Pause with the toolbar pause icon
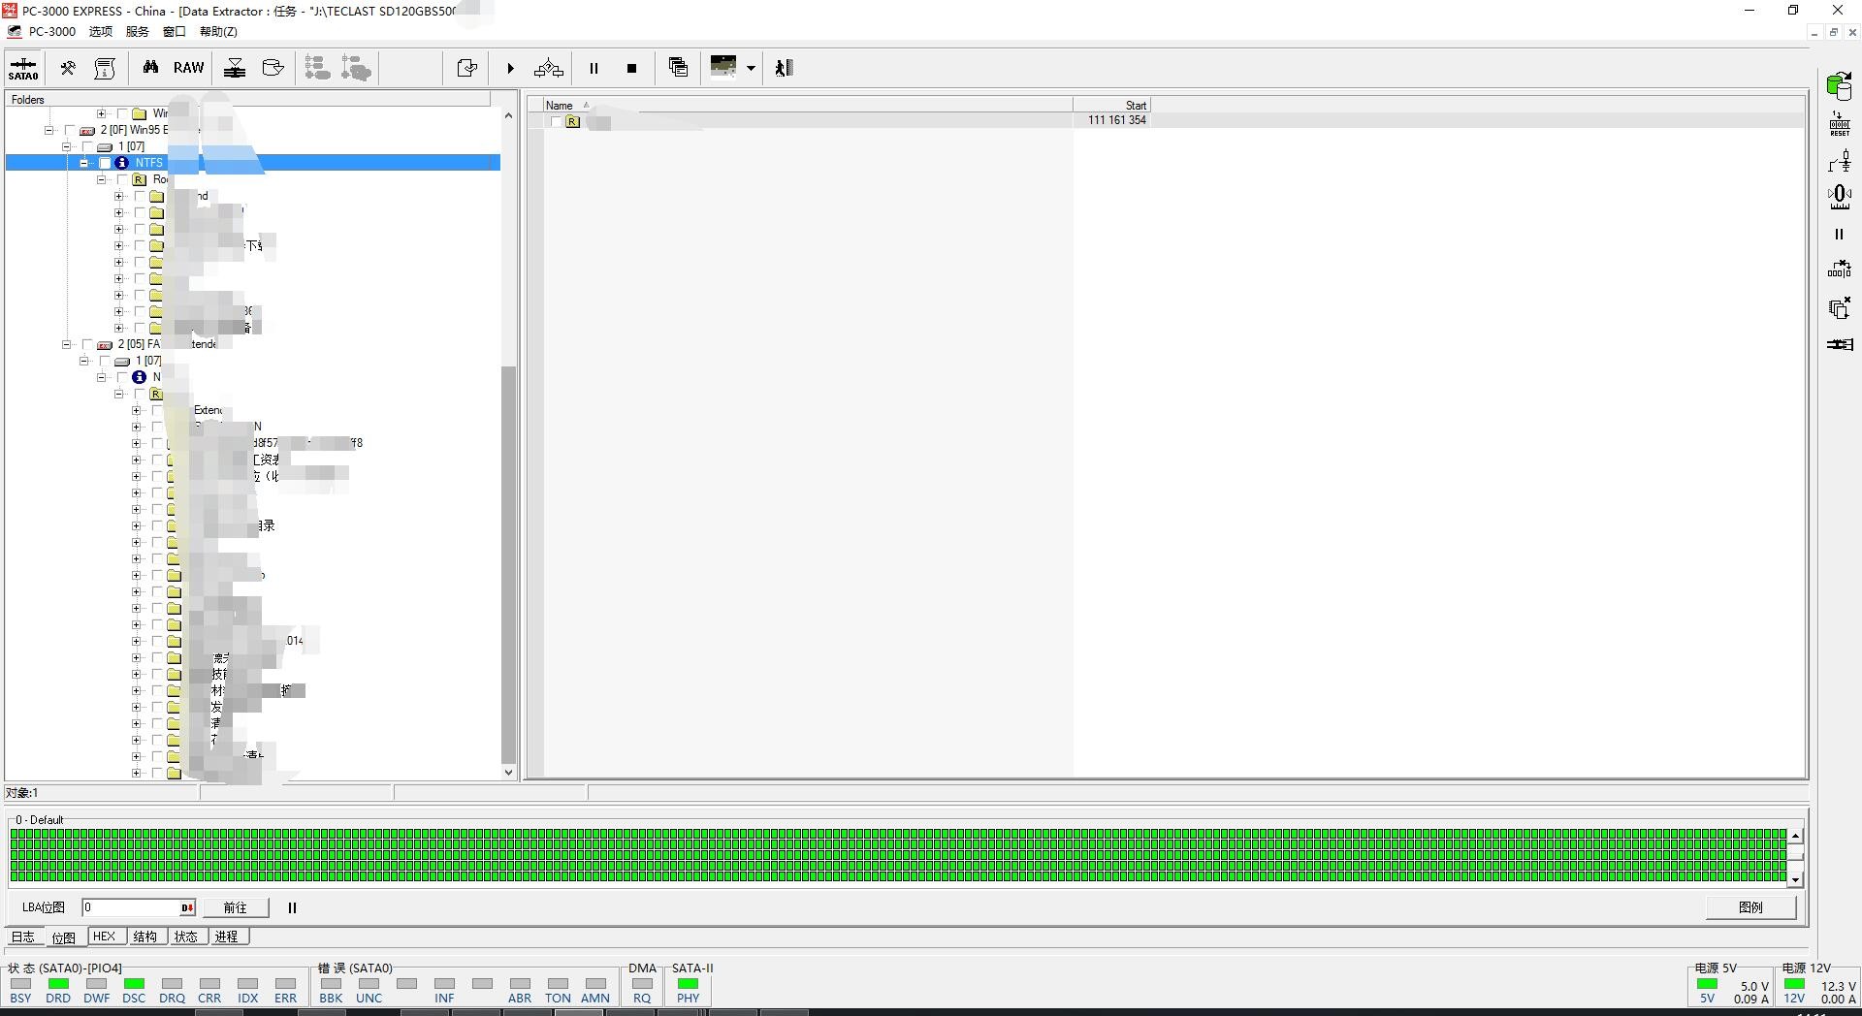Image resolution: width=1862 pixels, height=1016 pixels. point(594,68)
